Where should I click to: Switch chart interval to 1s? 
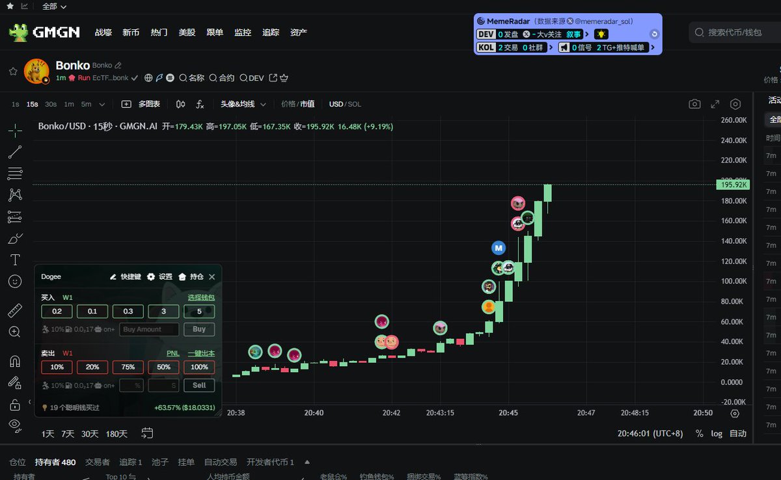point(16,104)
